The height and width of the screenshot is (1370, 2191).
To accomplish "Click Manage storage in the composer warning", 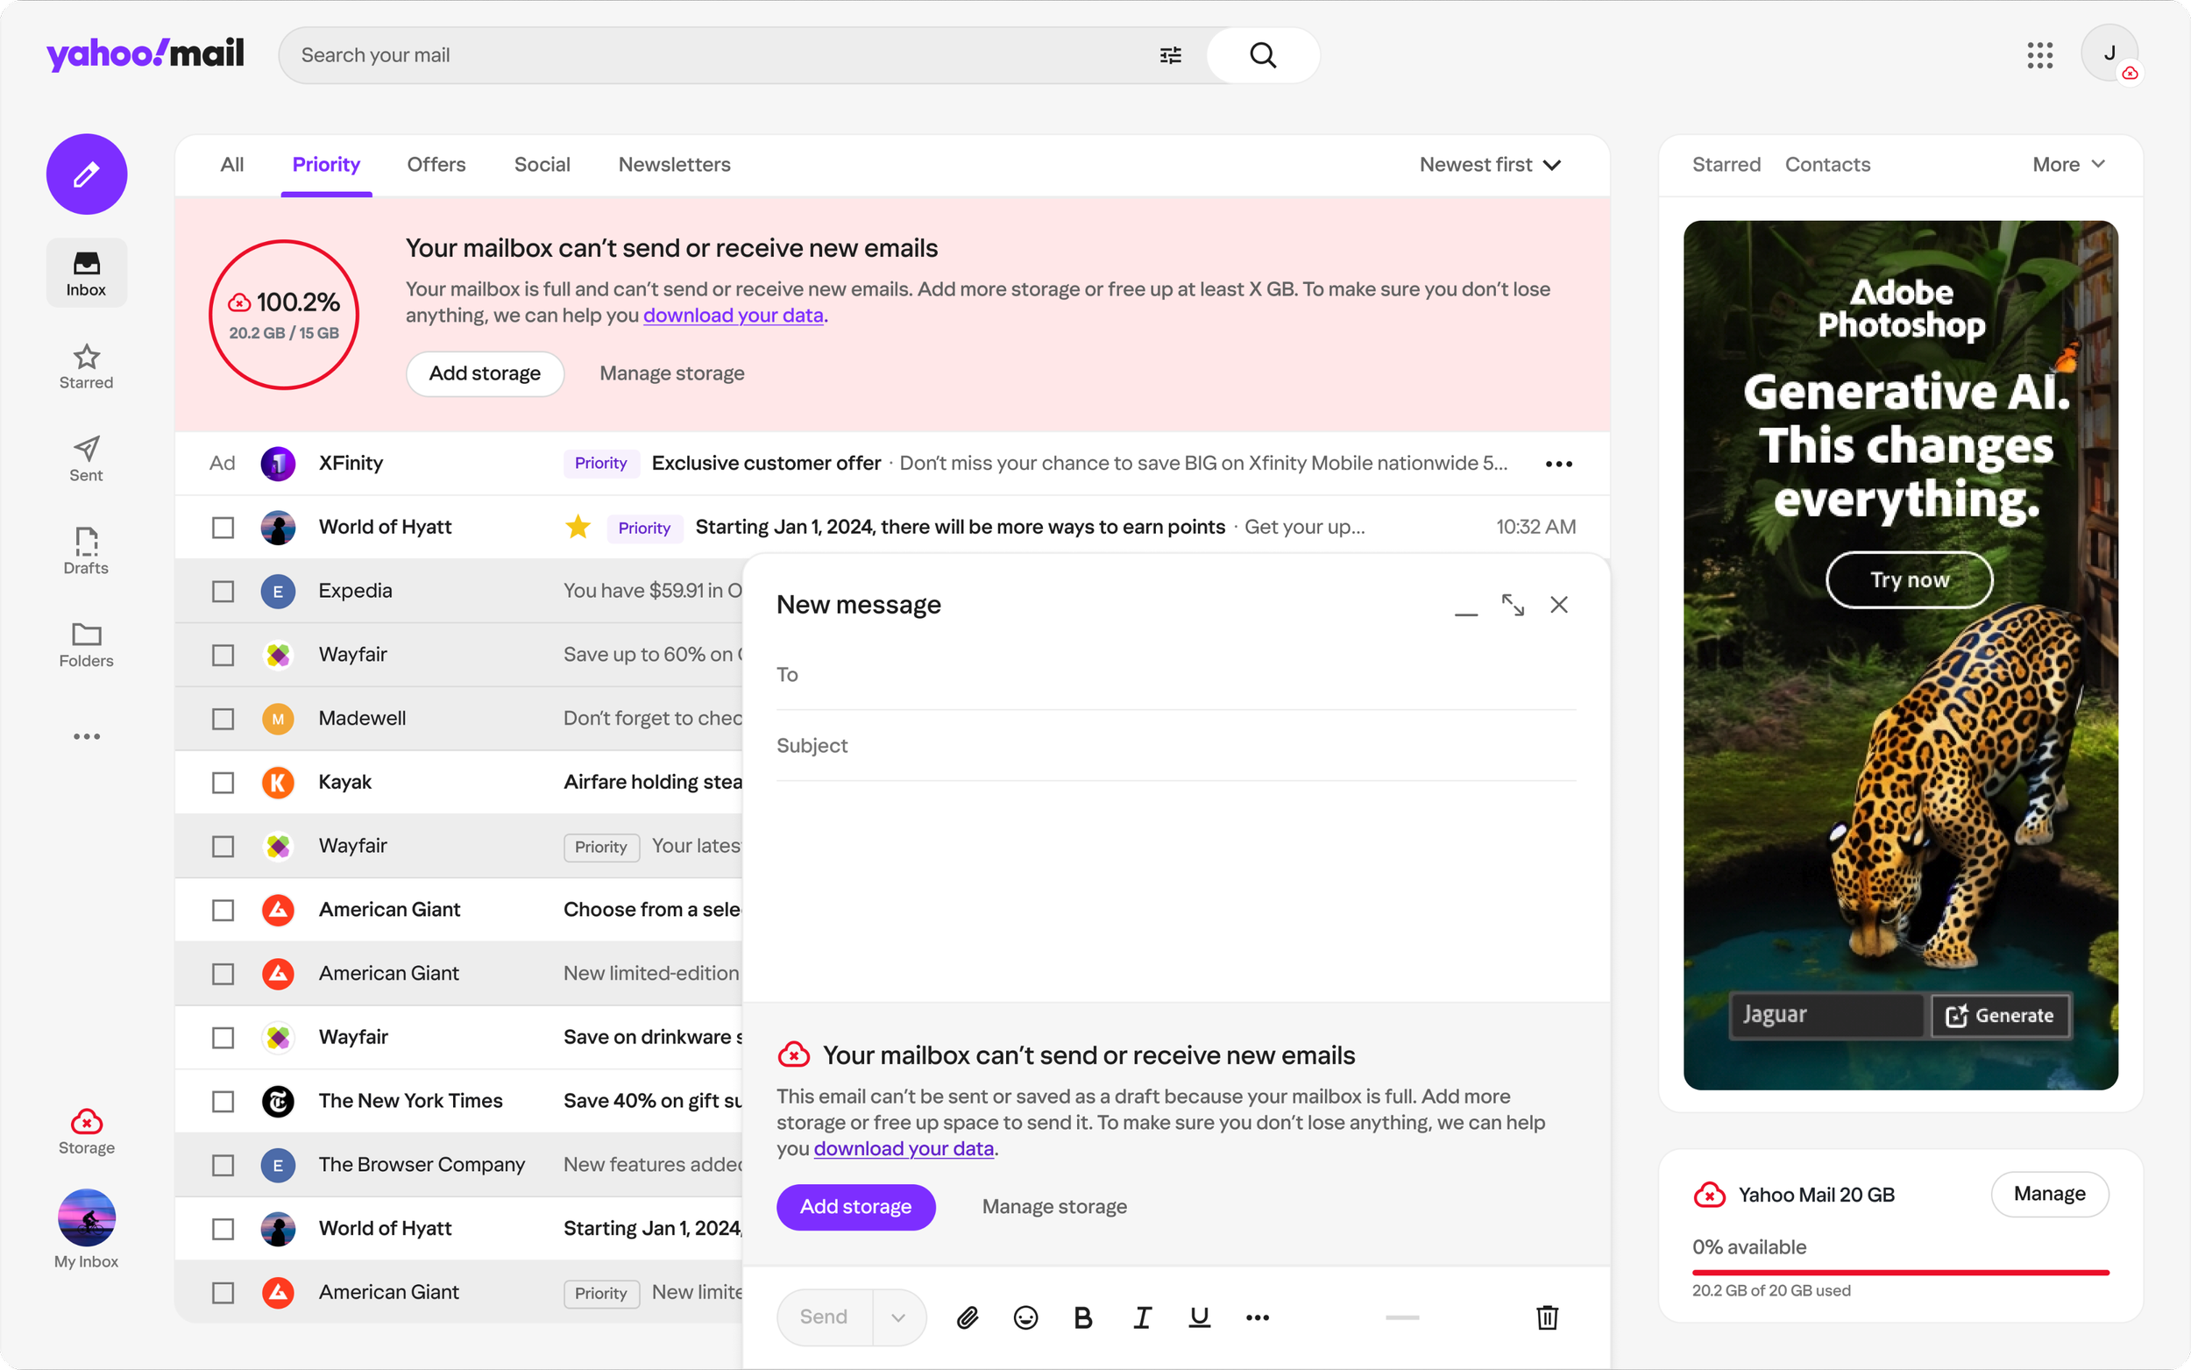I will coord(1054,1207).
